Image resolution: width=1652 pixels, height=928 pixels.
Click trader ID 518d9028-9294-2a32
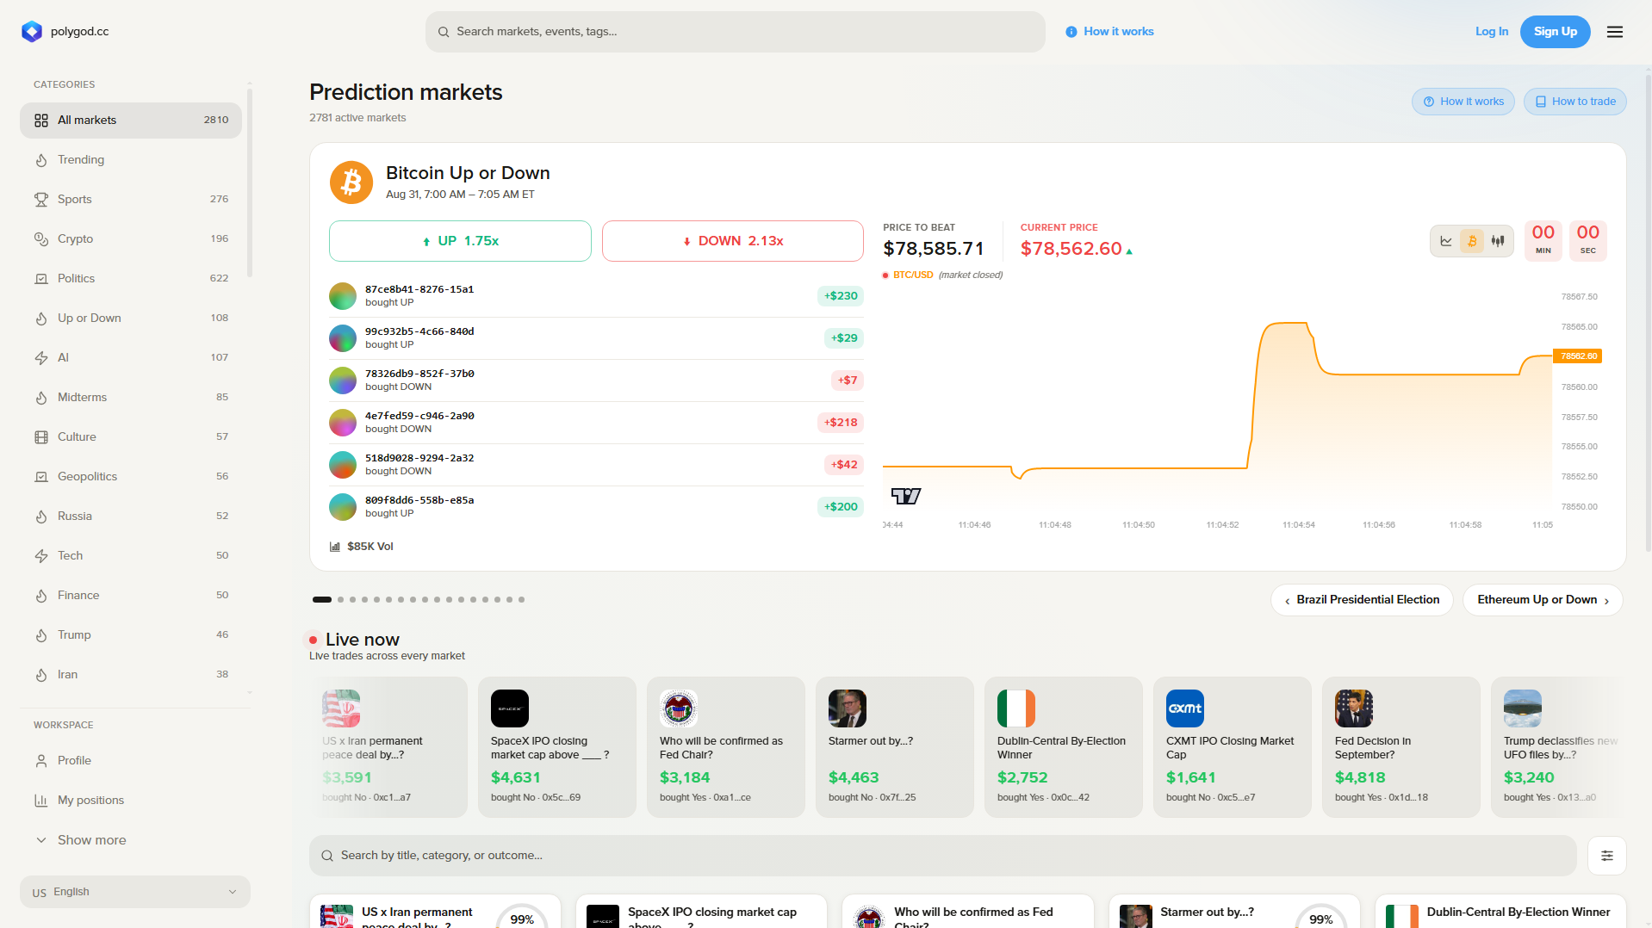(419, 458)
